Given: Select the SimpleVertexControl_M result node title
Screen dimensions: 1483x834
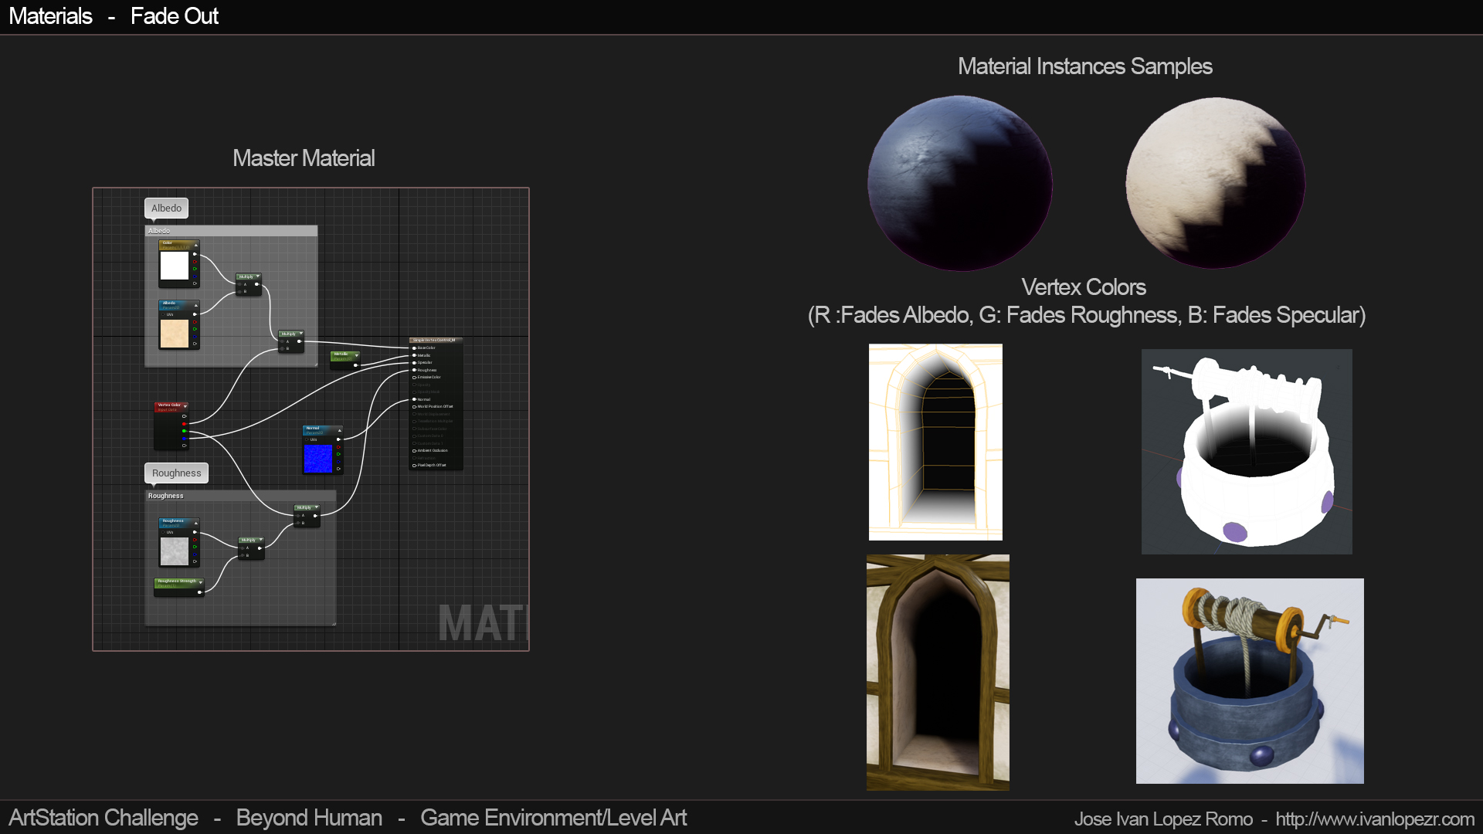Looking at the screenshot, I should [436, 340].
